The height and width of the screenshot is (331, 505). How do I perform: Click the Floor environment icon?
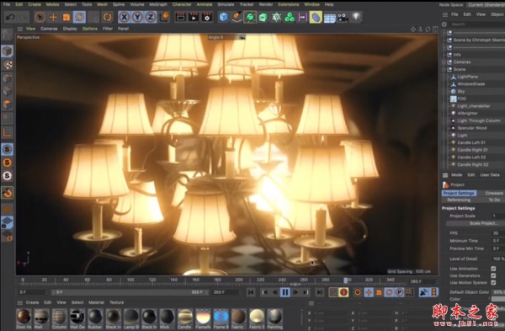point(329,18)
